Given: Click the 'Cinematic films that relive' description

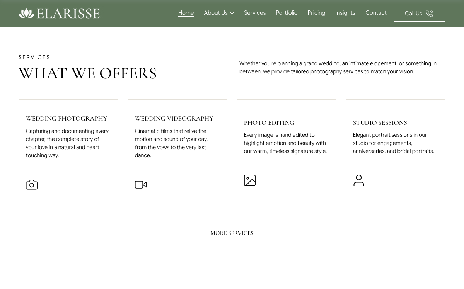Looking at the screenshot, I should (171, 143).
